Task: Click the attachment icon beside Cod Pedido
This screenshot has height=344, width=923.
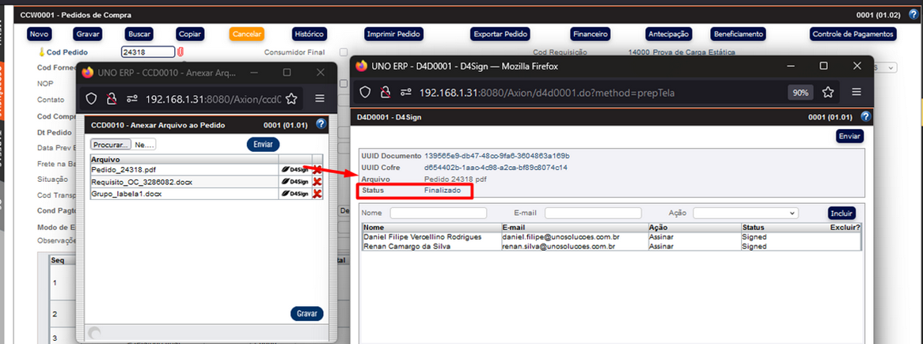Action: coord(180,52)
